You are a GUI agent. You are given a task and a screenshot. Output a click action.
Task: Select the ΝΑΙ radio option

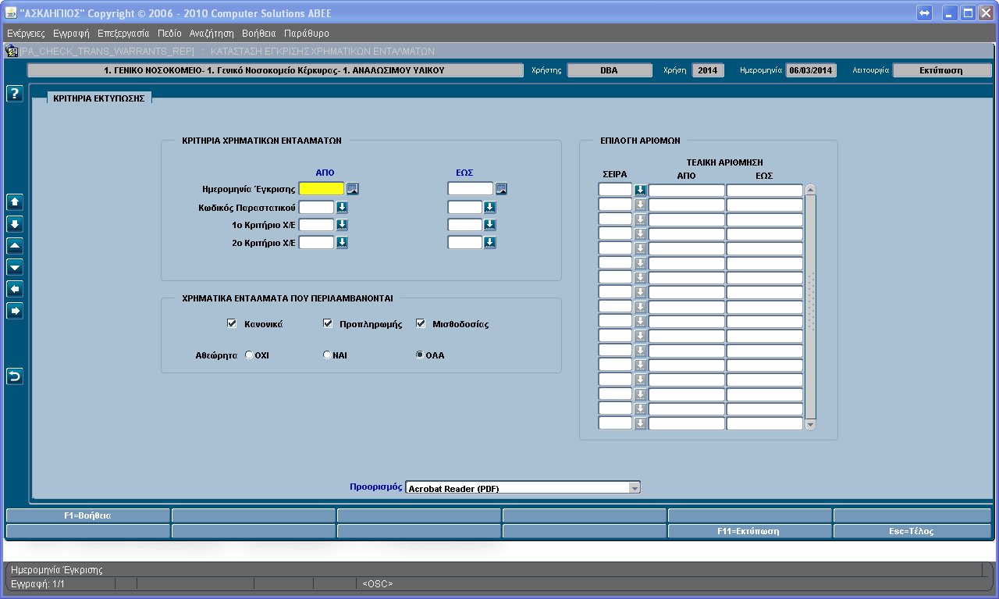pyautogui.click(x=327, y=355)
